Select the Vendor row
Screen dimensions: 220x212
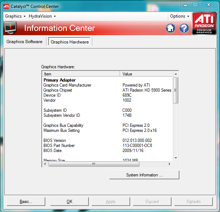[x=107, y=100]
